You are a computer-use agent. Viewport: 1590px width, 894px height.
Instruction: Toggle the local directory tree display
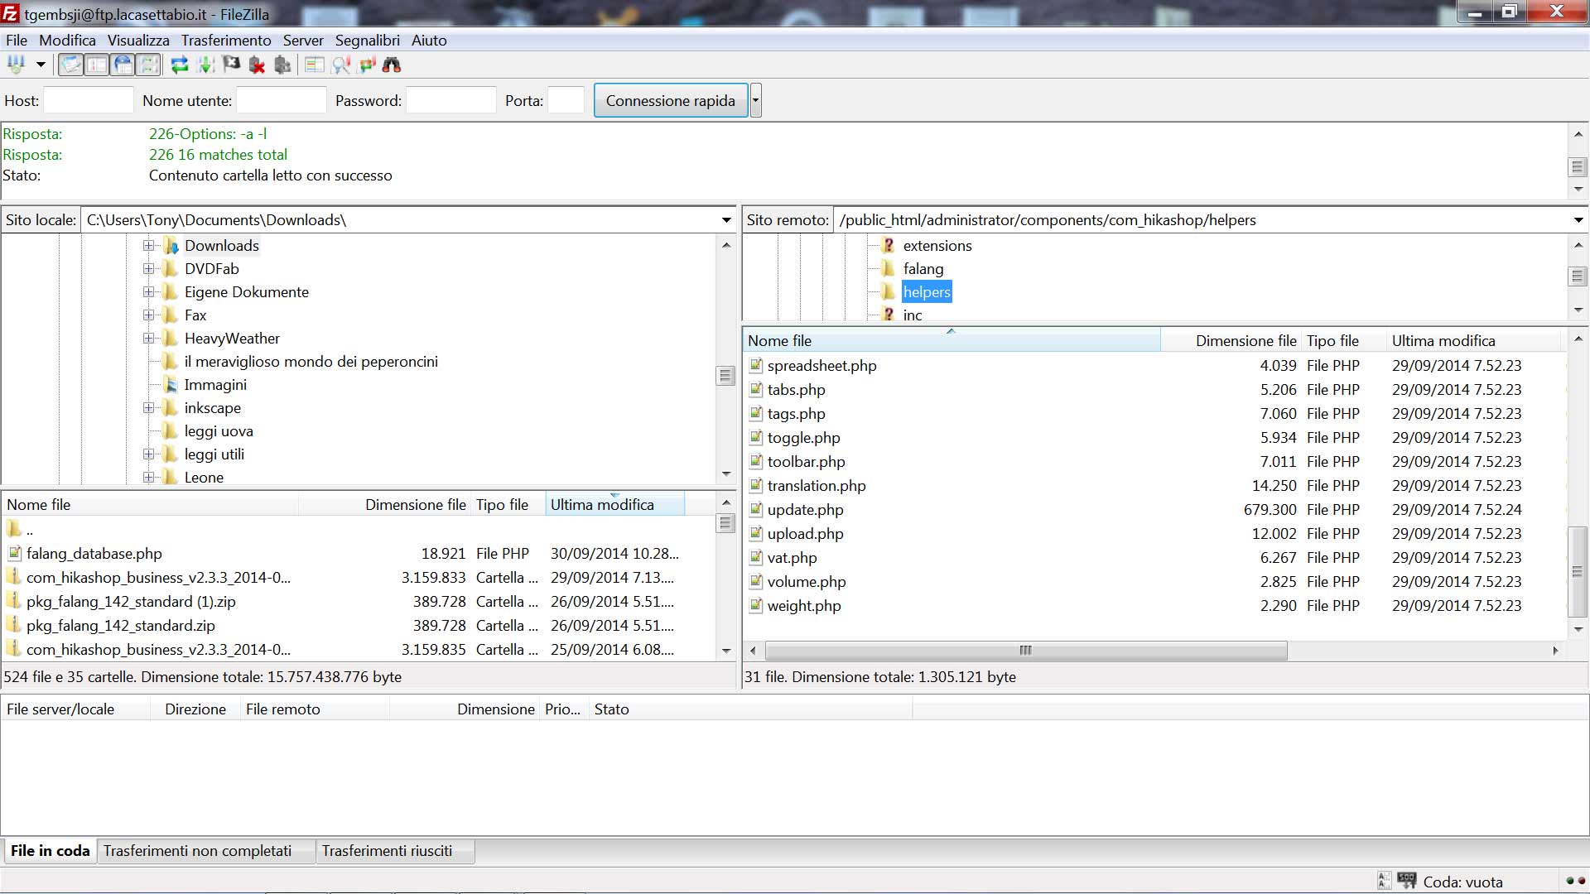[97, 65]
